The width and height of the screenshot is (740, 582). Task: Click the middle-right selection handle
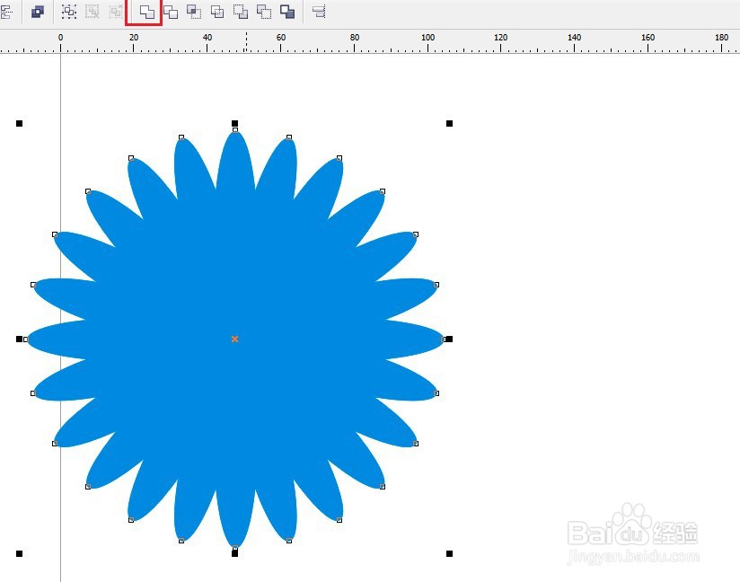pyautogui.click(x=449, y=339)
